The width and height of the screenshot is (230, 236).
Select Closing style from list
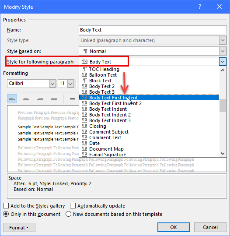pos(149,126)
